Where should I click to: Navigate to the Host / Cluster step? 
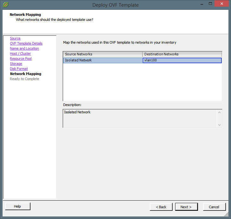pyautogui.click(x=20, y=53)
